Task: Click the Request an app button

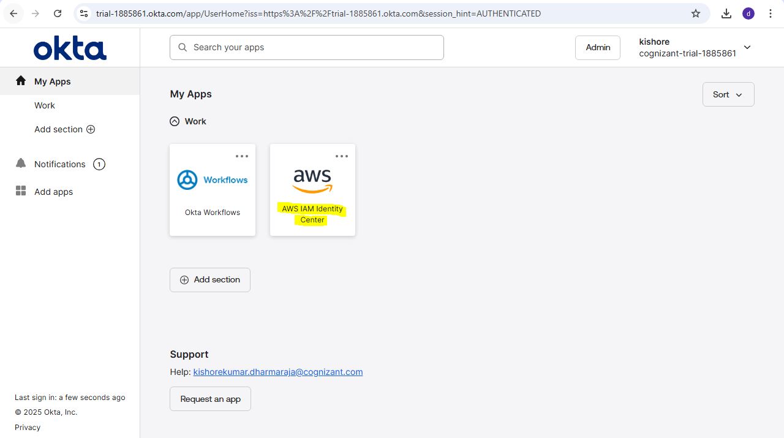Action: (210, 399)
